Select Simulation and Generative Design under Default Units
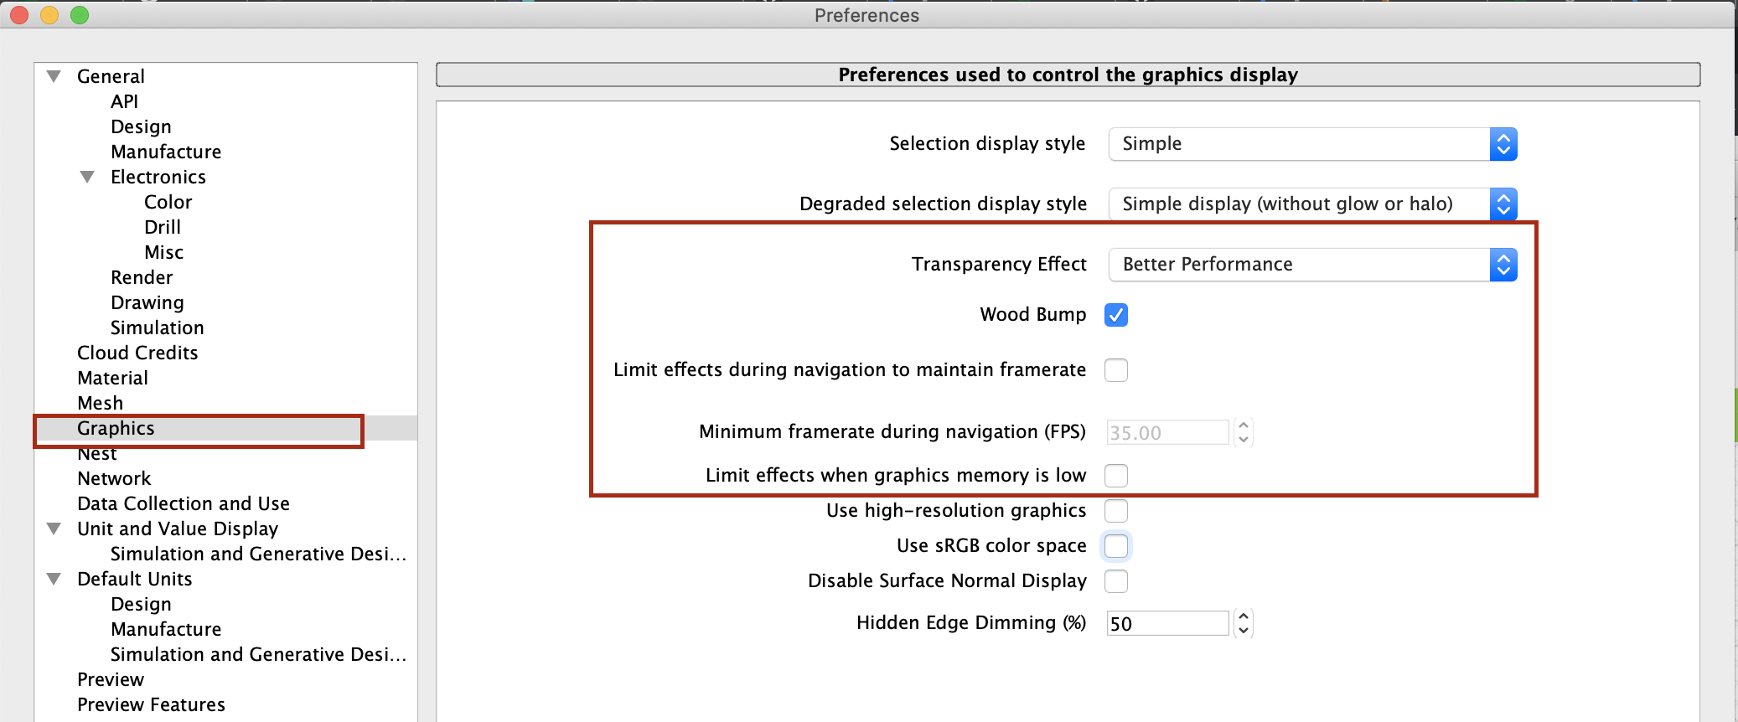This screenshot has width=1738, height=722. coord(258,654)
